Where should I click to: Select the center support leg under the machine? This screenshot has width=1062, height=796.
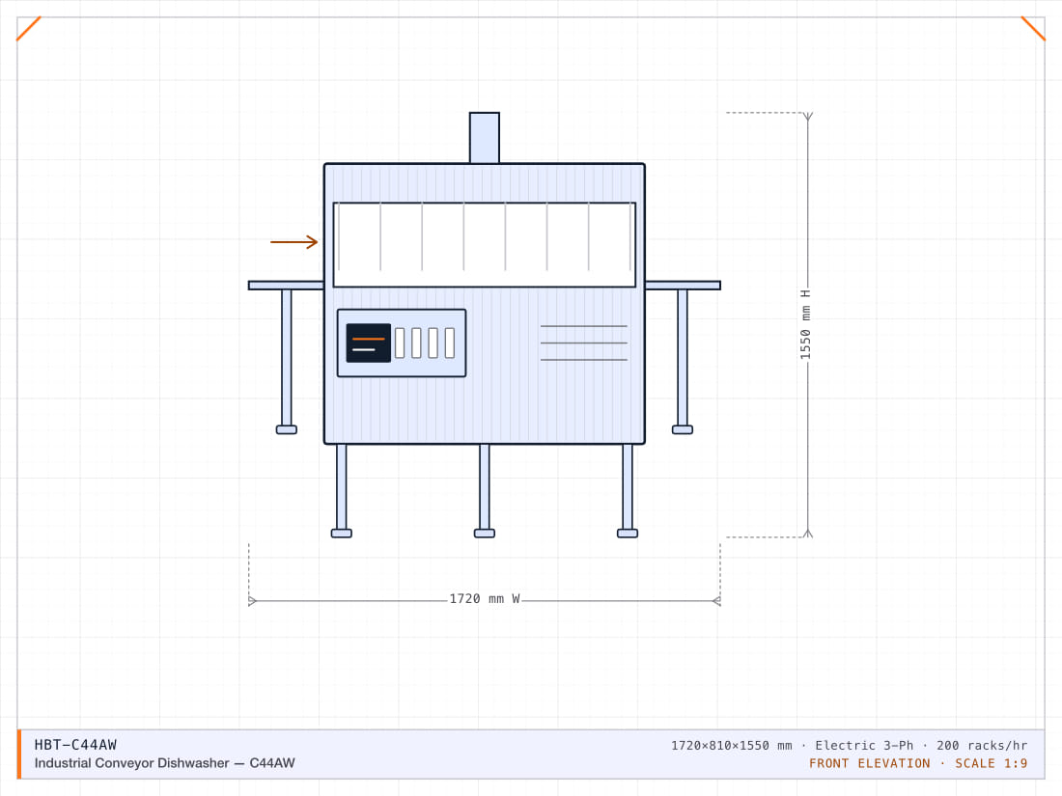[485, 491]
